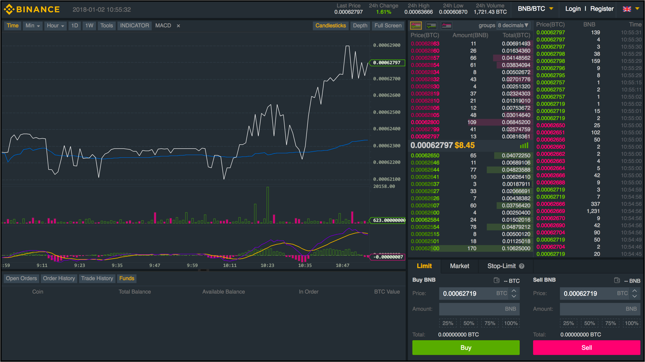The width and height of the screenshot is (645, 362).
Task: Open the Funds tab
Action: [x=127, y=278]
